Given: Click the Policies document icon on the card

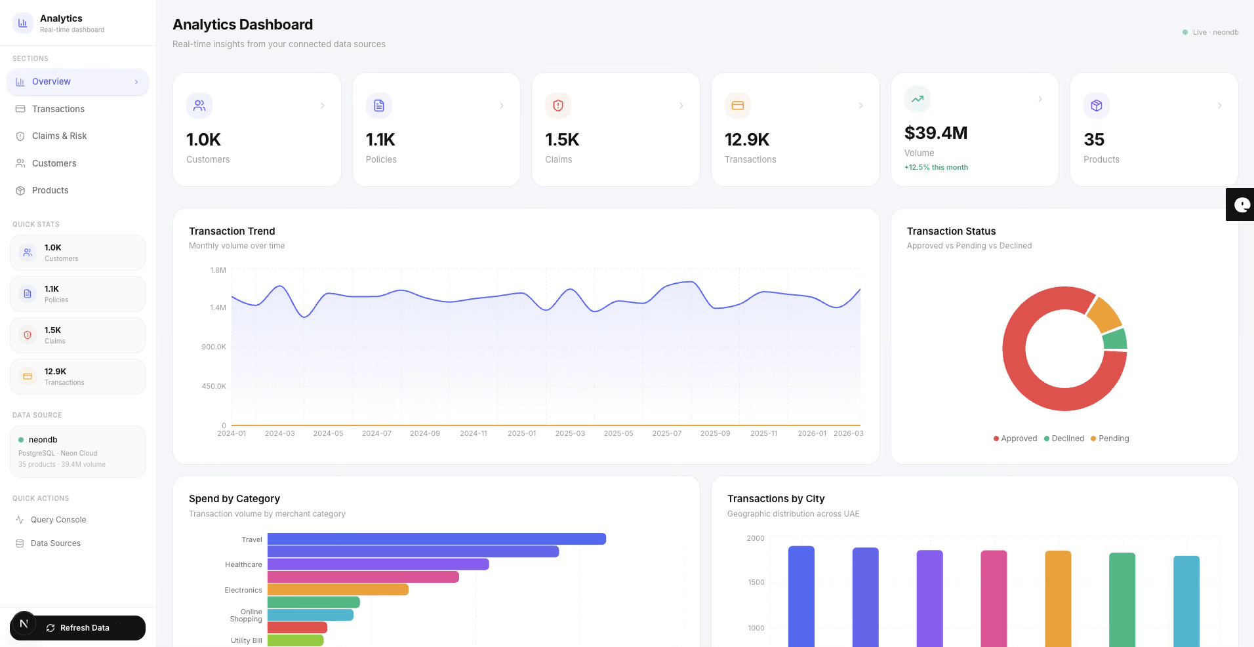Looking at the screenshot, I should (x=378, y=105).
